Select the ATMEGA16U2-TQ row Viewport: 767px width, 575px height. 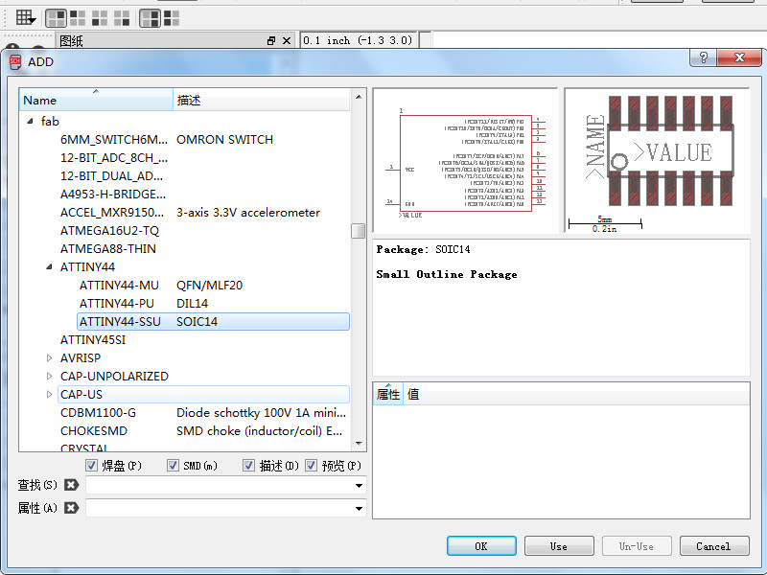pyautogui.click(x=203, y=230)
